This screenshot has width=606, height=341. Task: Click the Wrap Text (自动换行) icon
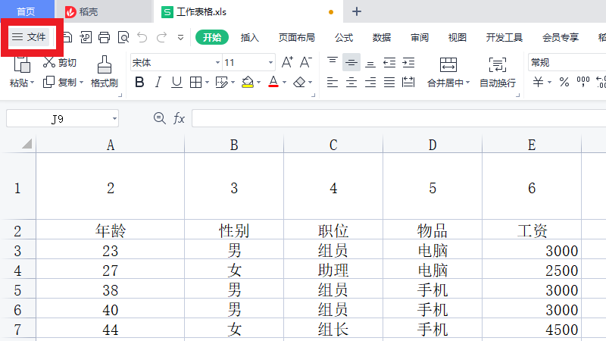(497, 65)
